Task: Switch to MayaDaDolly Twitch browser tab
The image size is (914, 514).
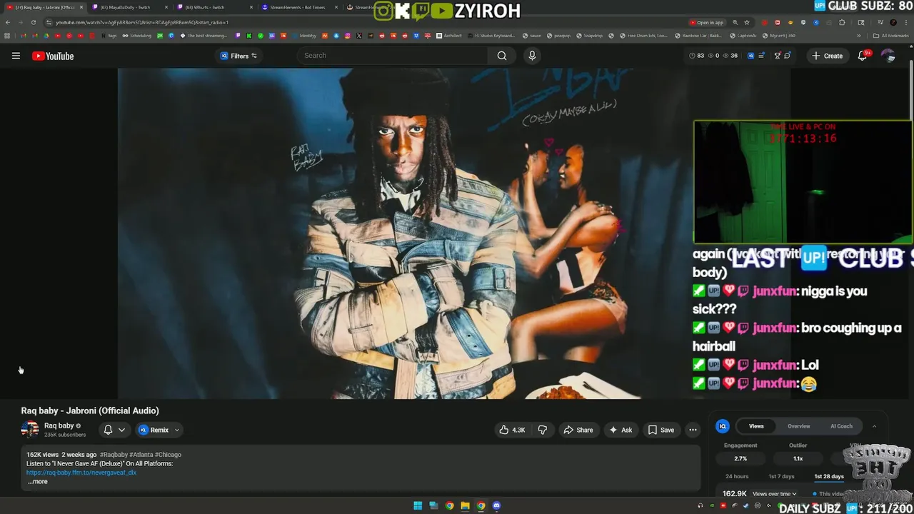Action: [131, 7]
